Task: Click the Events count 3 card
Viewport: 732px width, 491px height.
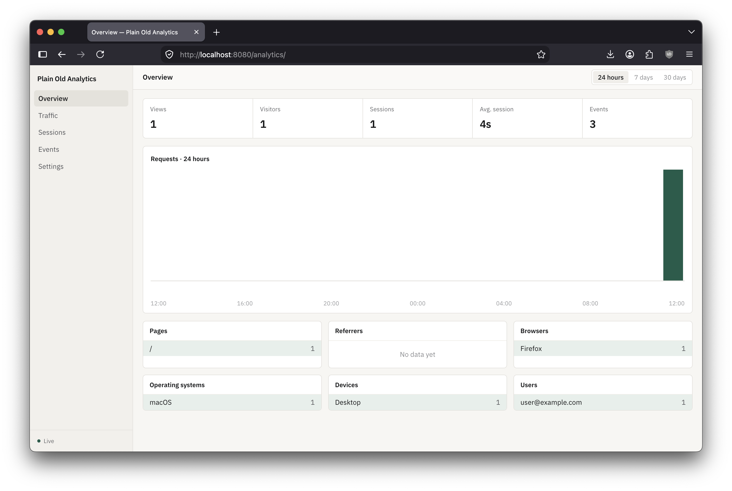Action: (637, 118)
